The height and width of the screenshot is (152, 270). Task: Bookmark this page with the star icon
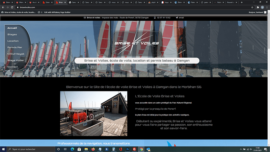(255, 7)
